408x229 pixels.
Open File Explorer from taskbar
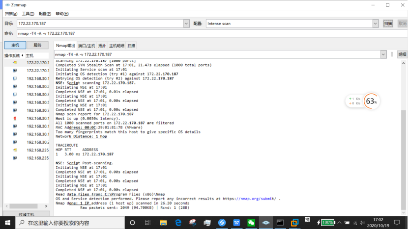pos(163,223)
